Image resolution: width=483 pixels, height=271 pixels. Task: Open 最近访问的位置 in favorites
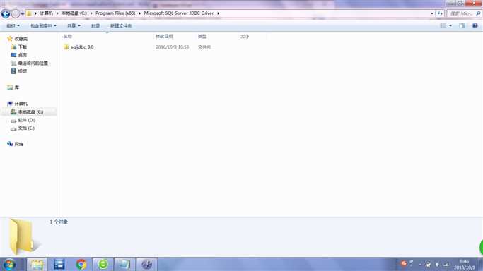[x=33, y=64]
